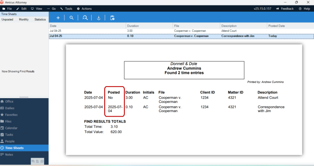Sort by the Date column header
This screenshot has width=314, height=166.
pyautogui.click(x=88, y=26)
